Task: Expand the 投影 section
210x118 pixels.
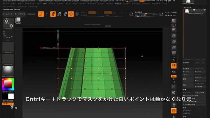Action: (x=184, y=117)
